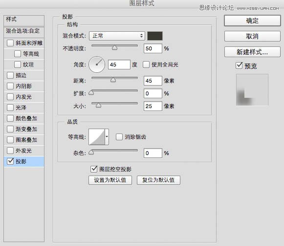Screen dimensions: 284x246
Task: Open the shadow color swatch
Action: point(155,36)
